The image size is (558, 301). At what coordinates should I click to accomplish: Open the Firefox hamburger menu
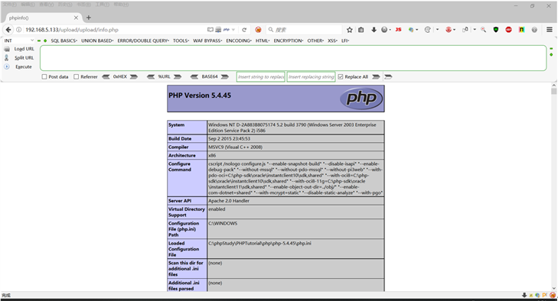(x=550, y=30)
